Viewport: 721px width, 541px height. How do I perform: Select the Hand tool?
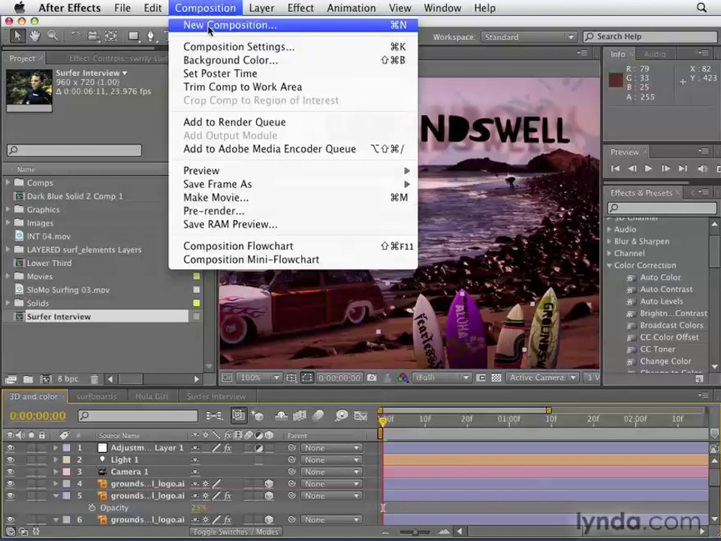35,36
